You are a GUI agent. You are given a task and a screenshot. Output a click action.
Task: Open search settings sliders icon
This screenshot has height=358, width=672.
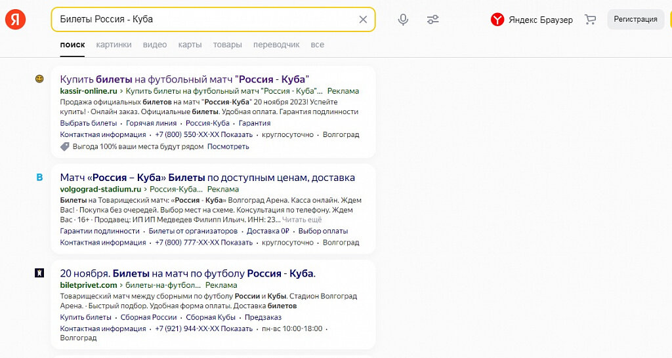point(433,19)
